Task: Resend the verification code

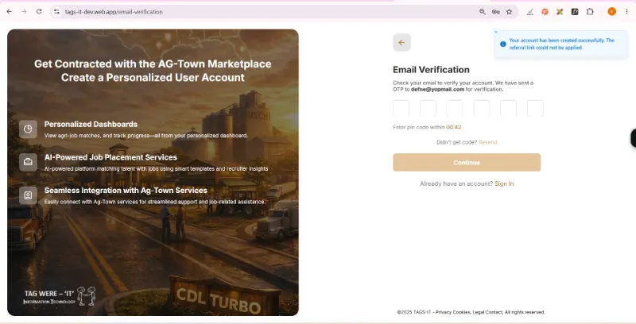Action: 487,142
